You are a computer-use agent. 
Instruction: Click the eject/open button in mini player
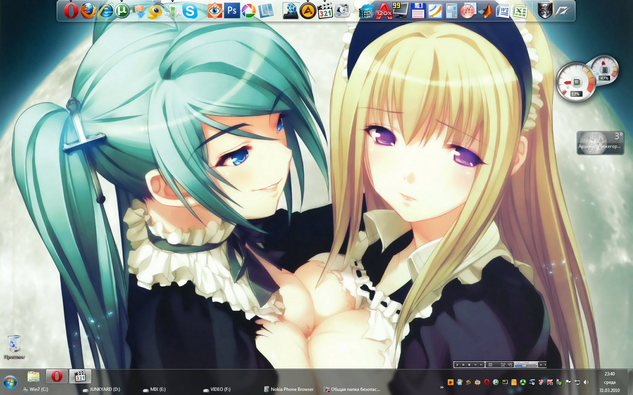coord(541,365)
